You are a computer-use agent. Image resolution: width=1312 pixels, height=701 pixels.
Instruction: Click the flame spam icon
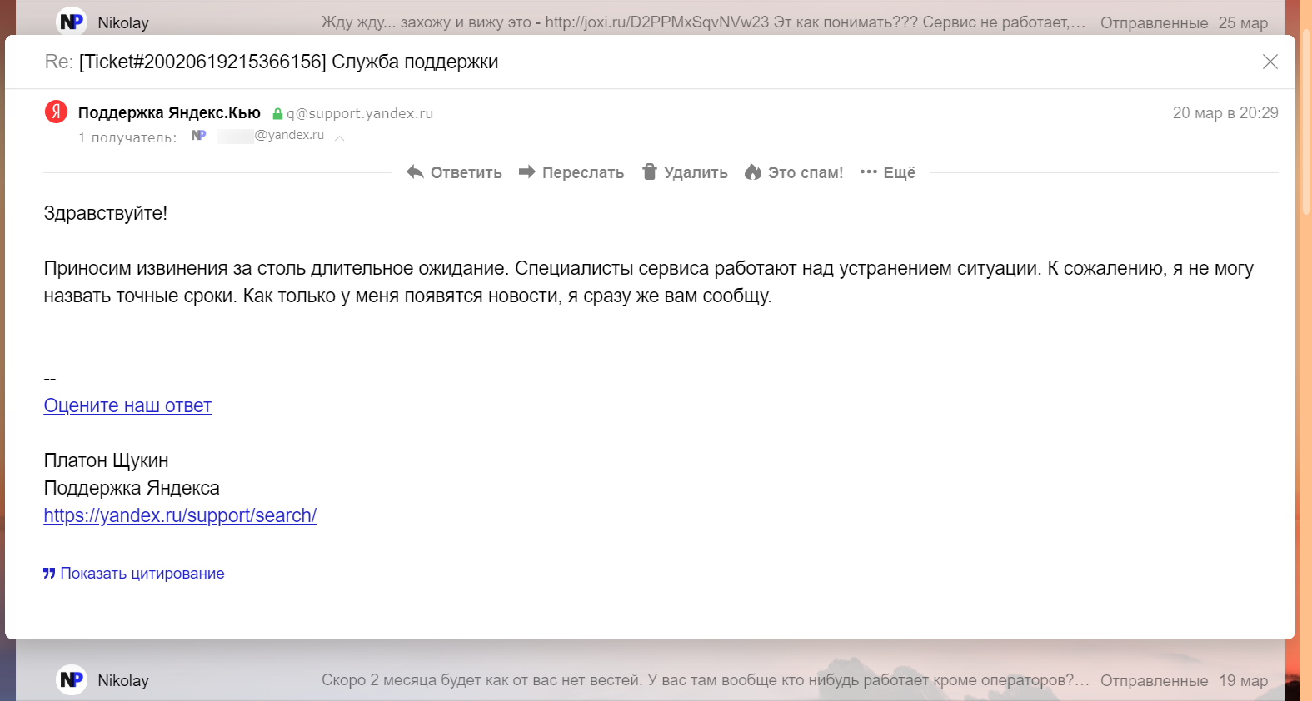(753, 172)
